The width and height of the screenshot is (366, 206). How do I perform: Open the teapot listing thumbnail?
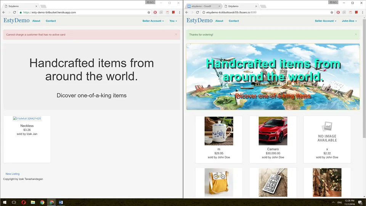click(x=219, y=131)
